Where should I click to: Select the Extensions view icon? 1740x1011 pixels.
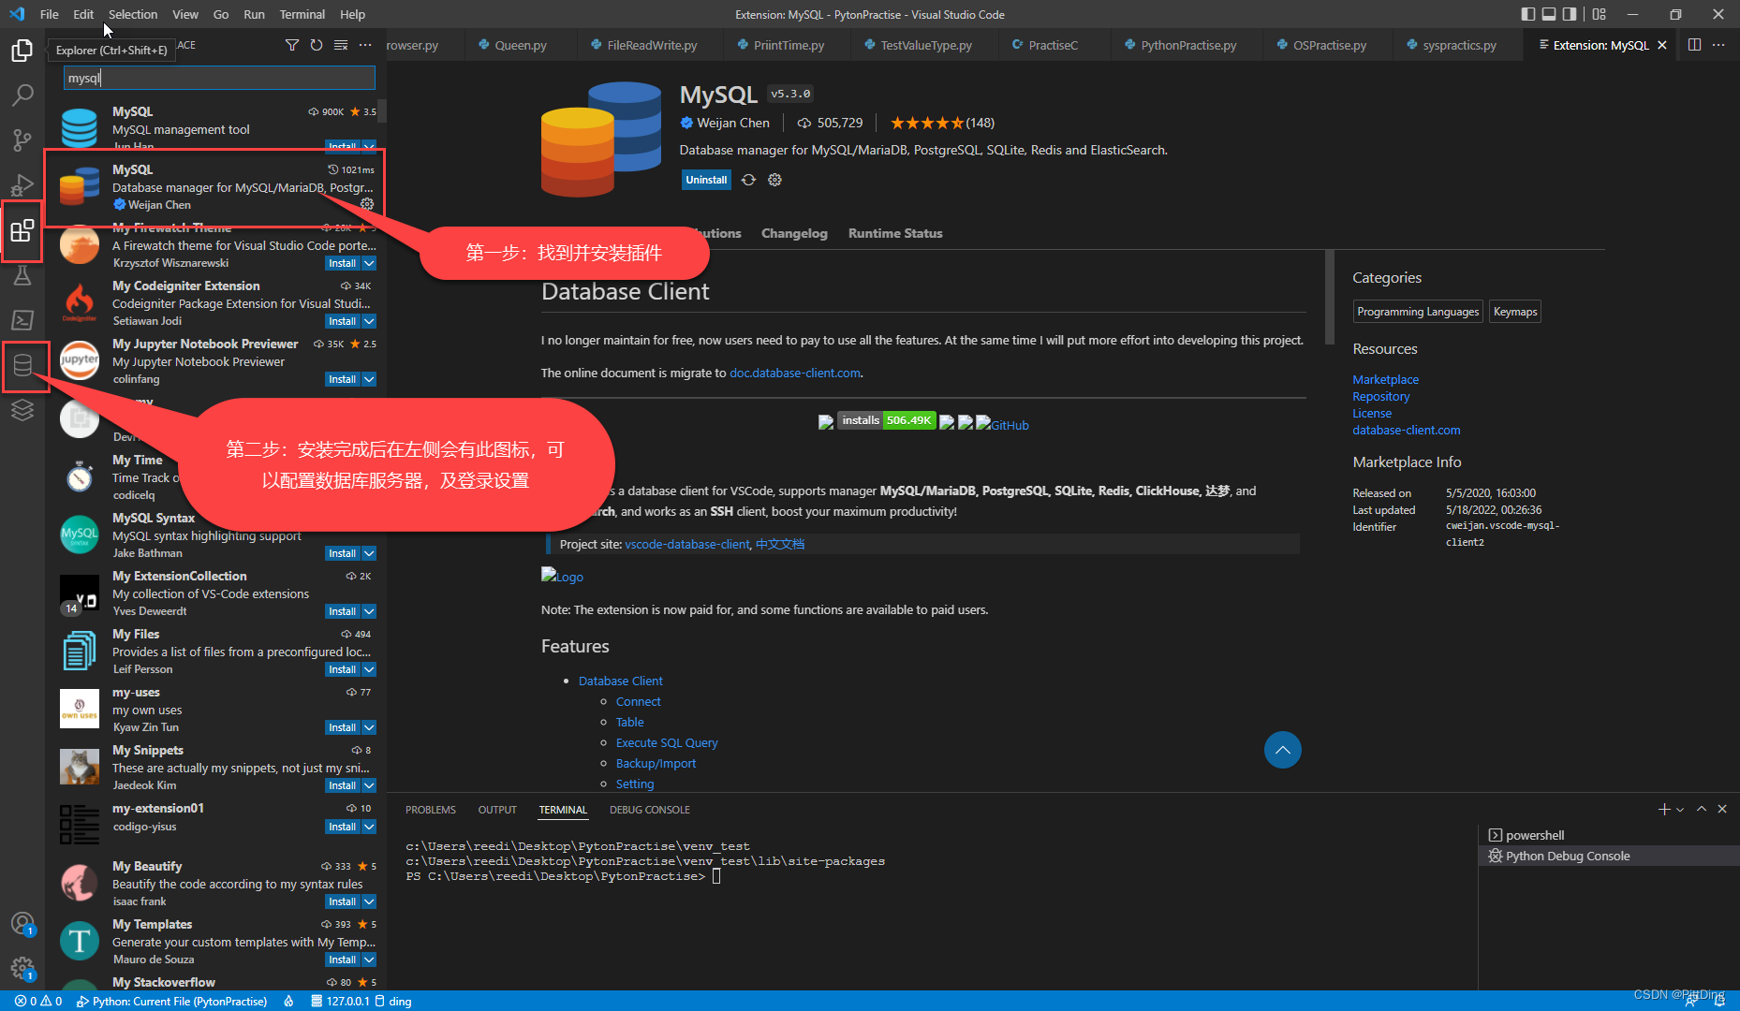22,230
